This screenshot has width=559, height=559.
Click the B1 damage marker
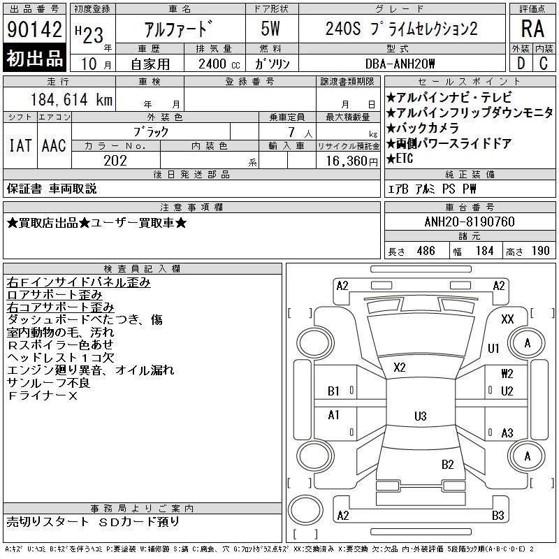333,391
